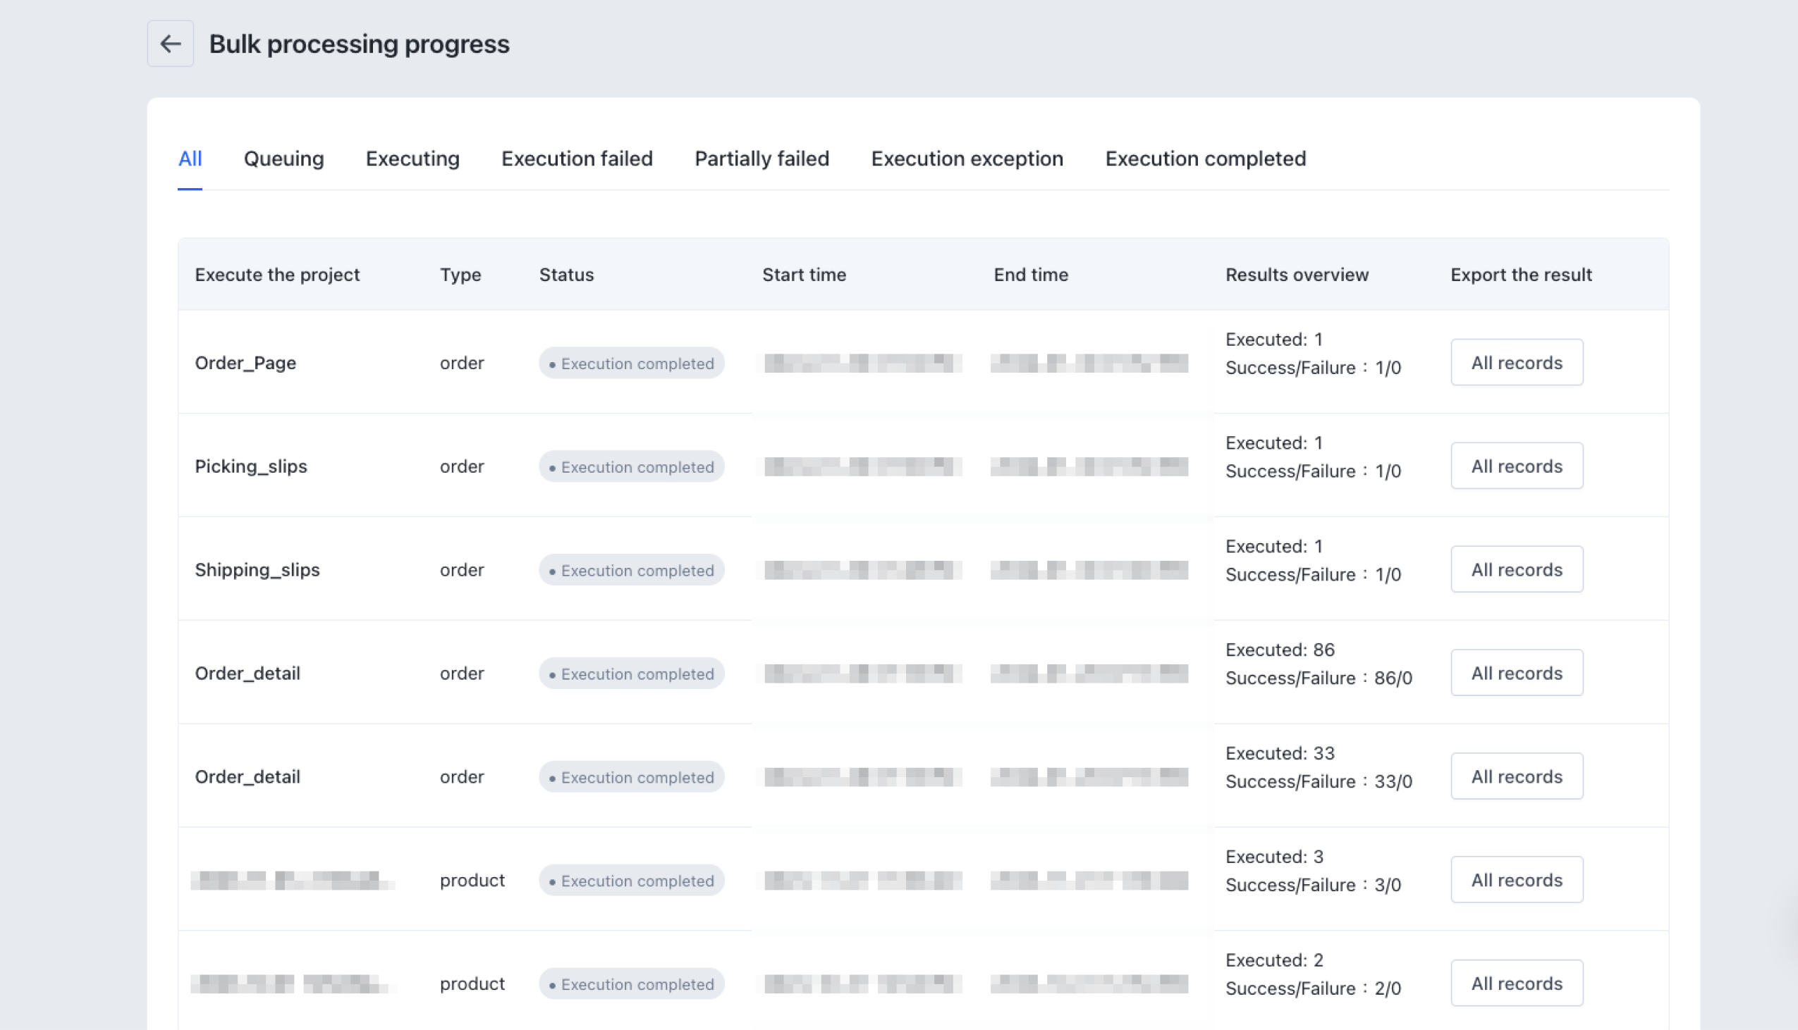
Task: Click 'product' type in Executed: 3 row
Action: pyautogui.click(x=472, y=880)
